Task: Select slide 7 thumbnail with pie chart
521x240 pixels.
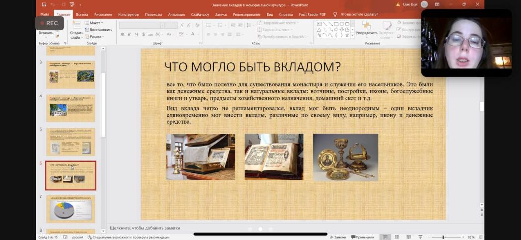Action: [71, 208]
